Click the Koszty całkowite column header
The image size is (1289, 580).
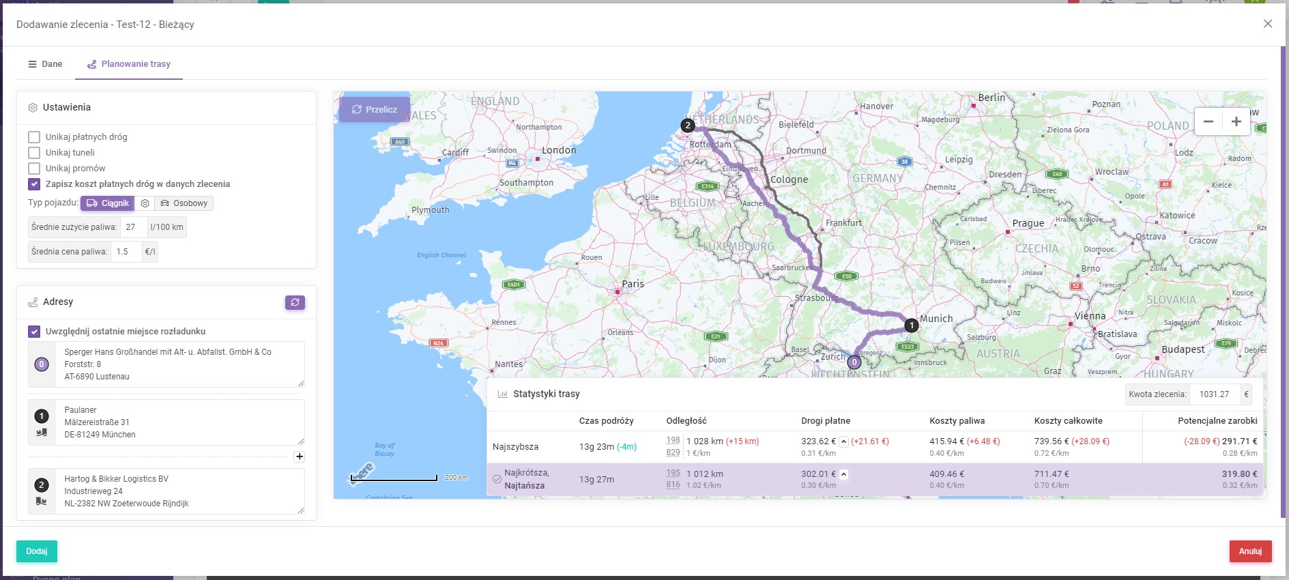[x=1068, y=421]
